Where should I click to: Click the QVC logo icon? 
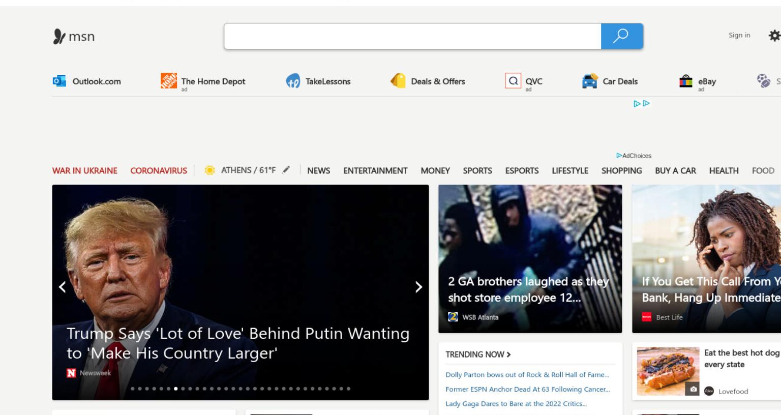click(x=513, y=80)
